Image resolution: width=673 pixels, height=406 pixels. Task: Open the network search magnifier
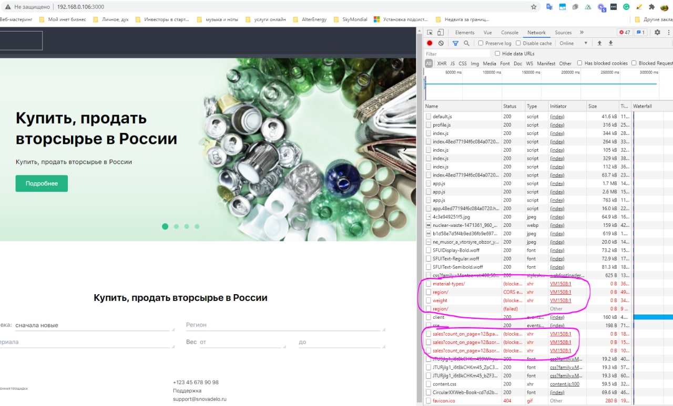pyautogui.click(x=466, y=43)
